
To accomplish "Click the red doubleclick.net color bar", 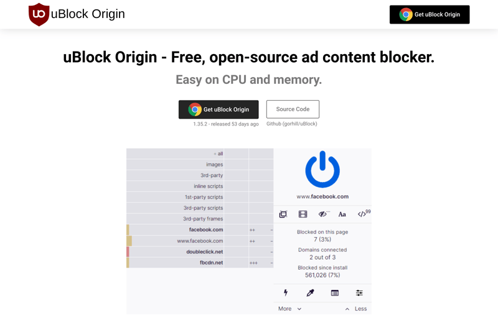I will 128,252.
